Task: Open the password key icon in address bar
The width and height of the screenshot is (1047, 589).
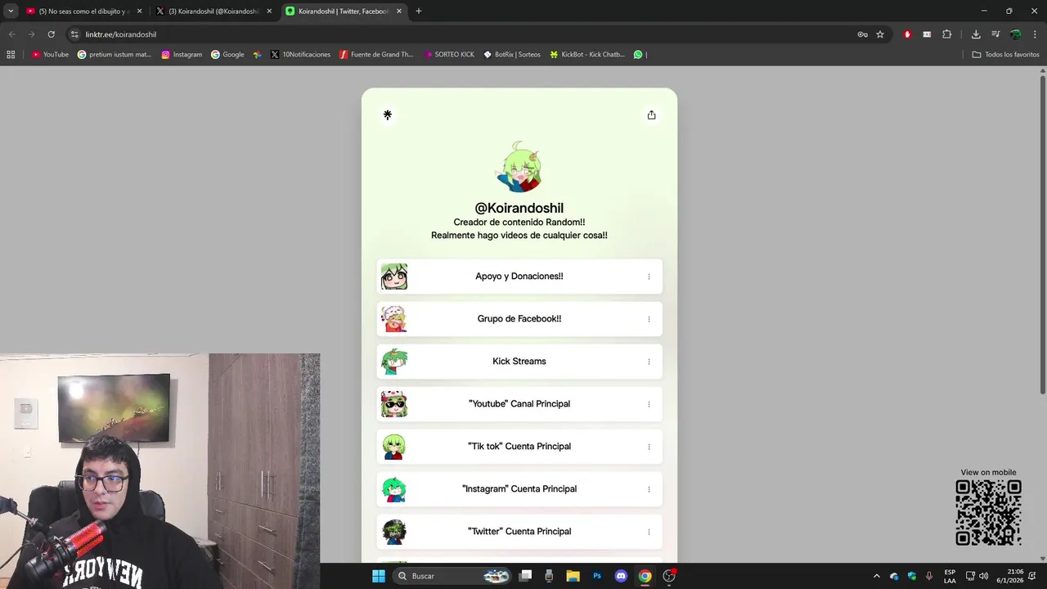Action: pos(862,34)
